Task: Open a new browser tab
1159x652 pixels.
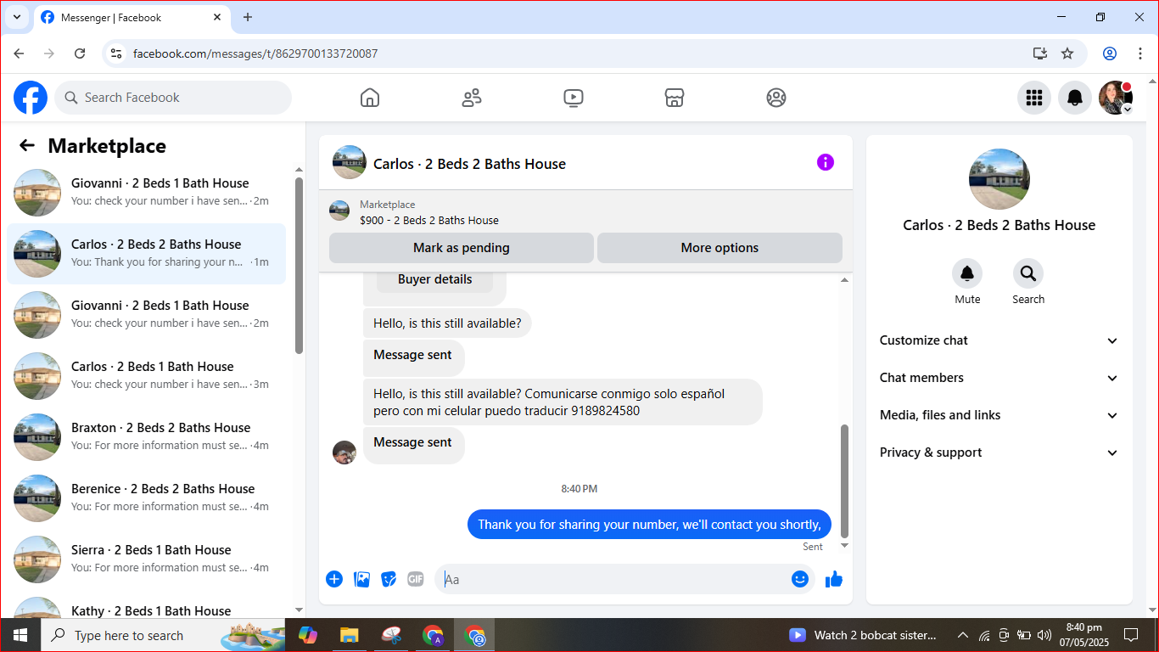Action: [248, 17]
